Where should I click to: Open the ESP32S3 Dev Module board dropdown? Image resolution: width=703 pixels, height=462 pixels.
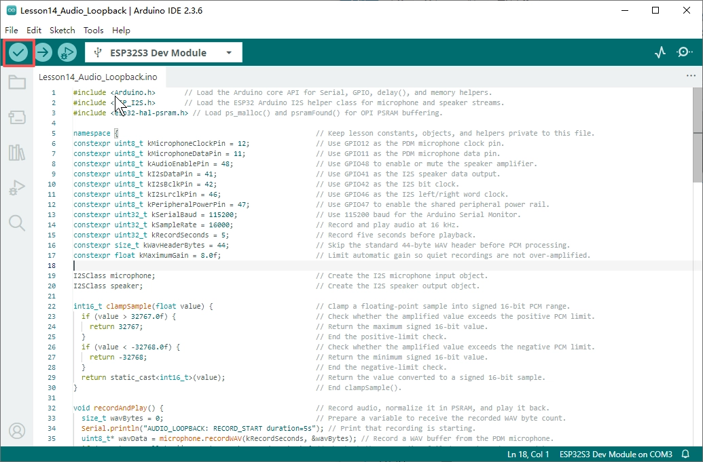[x=164, y=53]
